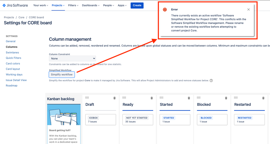Click the Projects breadcrumb link
This screenshot has width=270, height=144.
(9, 17)
